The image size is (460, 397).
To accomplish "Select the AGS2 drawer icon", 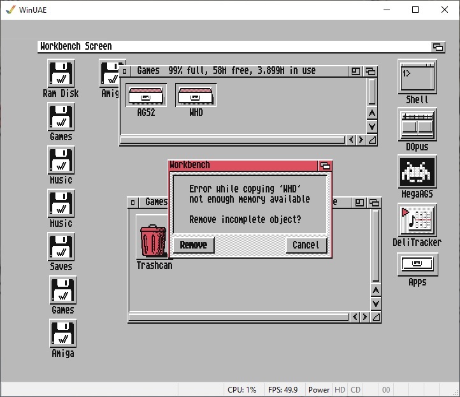I will [146, 96].
